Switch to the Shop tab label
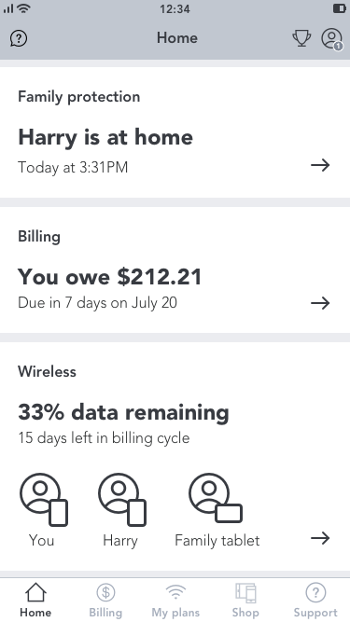 (245, 612)
